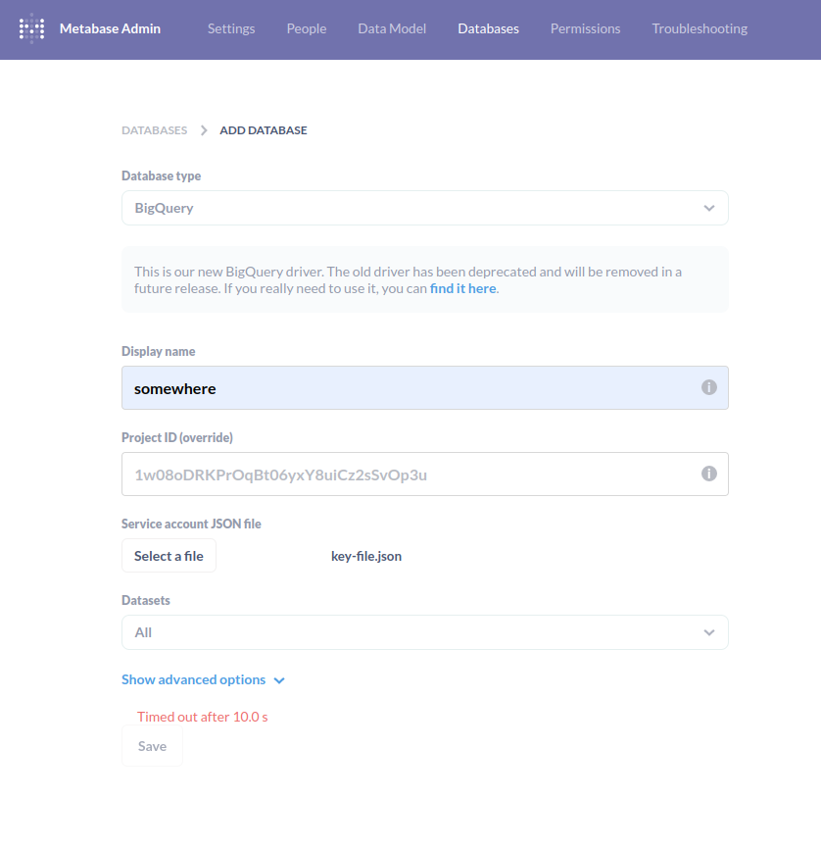Click the key-file.json file name
This screenshot has width=821, height=849.
(x=366, y=555)
